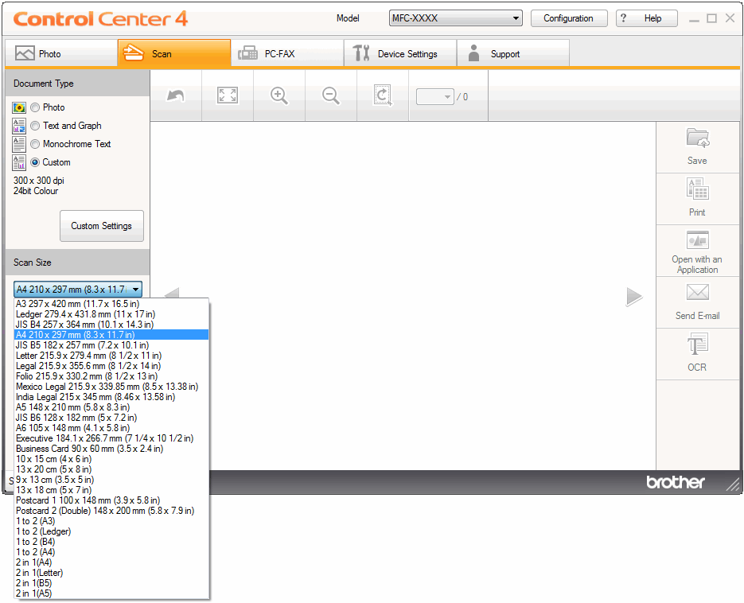744x603 pixels.
Task: Choose JIS B6 128 x 182 mm option
Action: (x=111, y=418)
